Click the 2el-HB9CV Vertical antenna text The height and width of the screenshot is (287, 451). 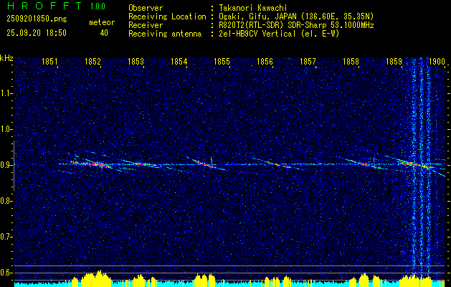click(x=279, y=34)
